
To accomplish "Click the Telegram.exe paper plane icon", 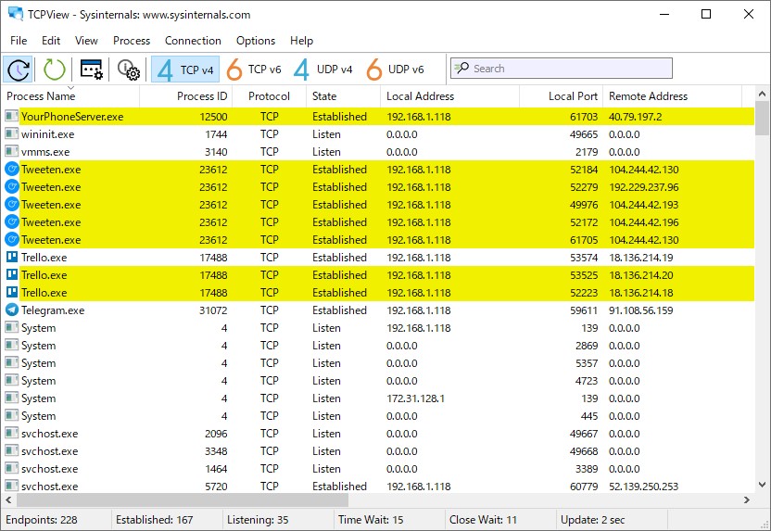I will pyautogui.click(x=11, y=310).
